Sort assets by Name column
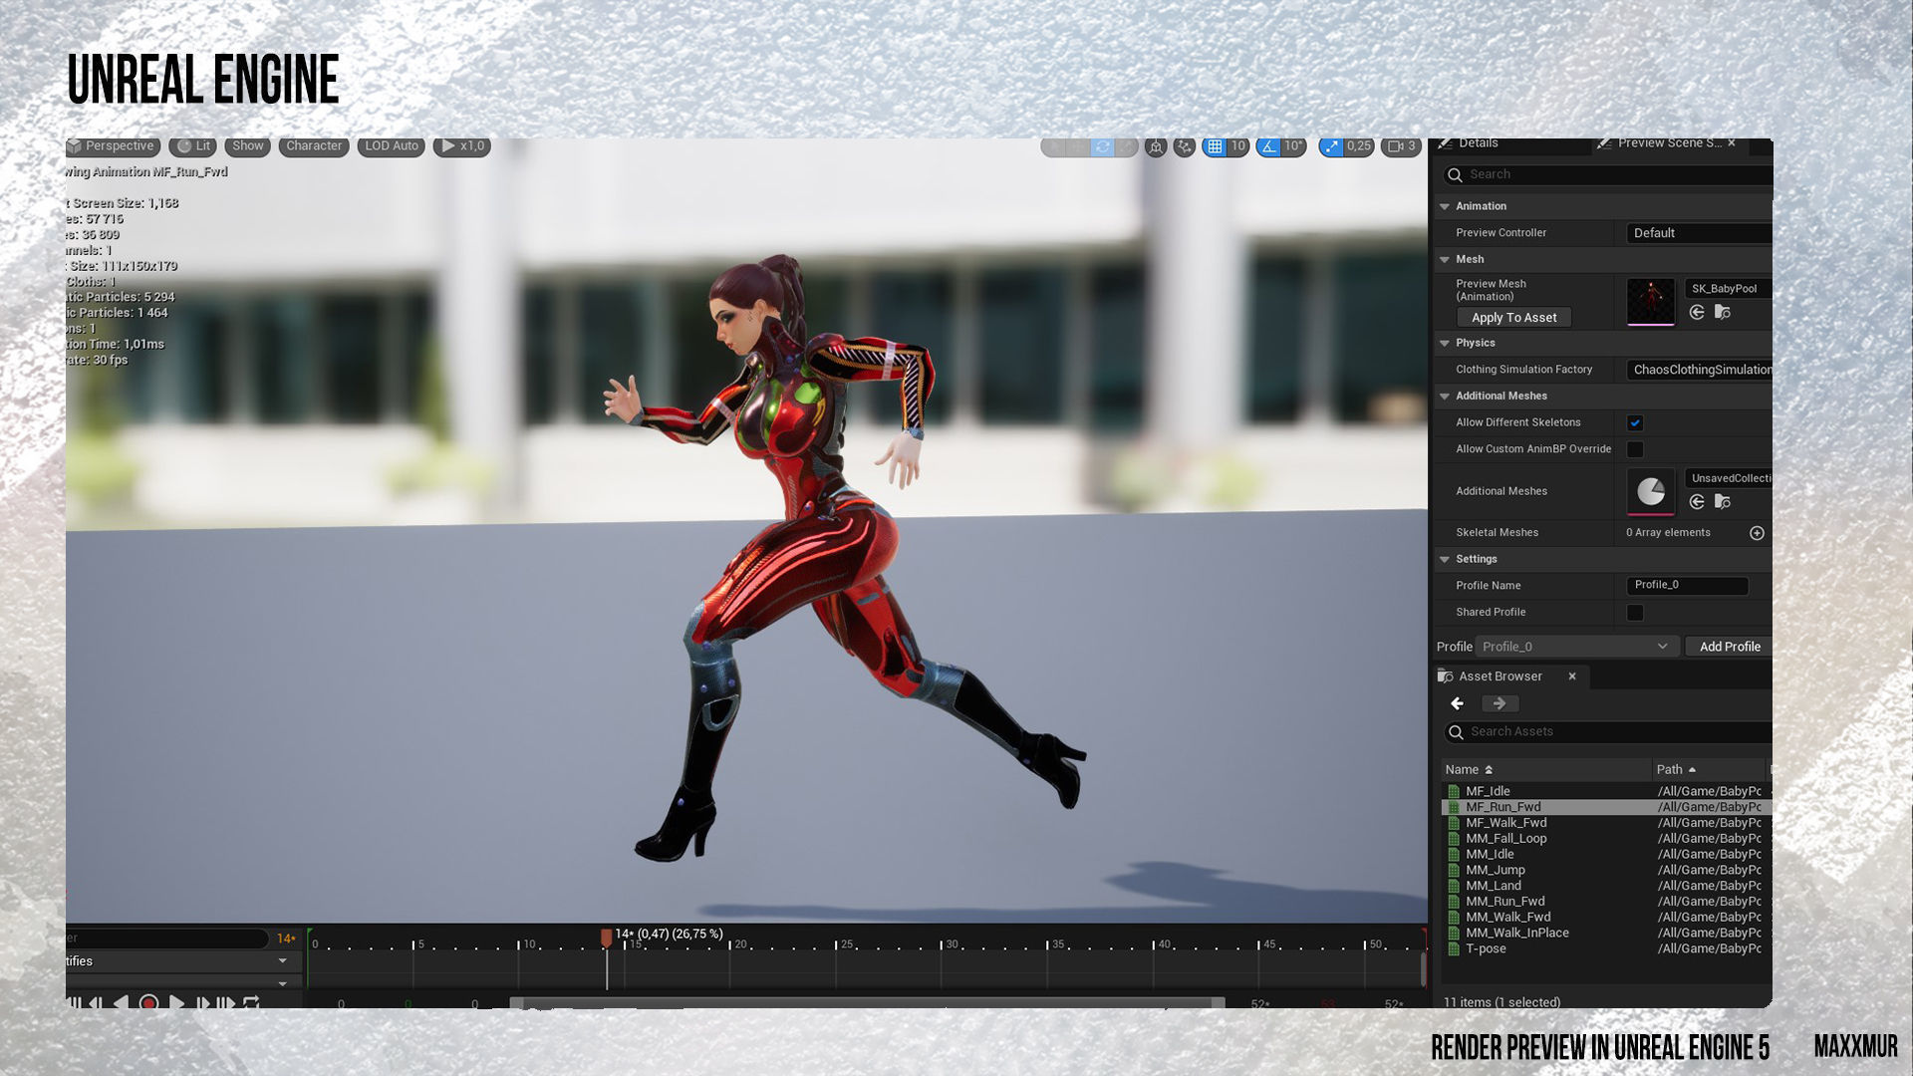The image size is (1913, 1076). pyautogui.click(x=1546, y=770)
